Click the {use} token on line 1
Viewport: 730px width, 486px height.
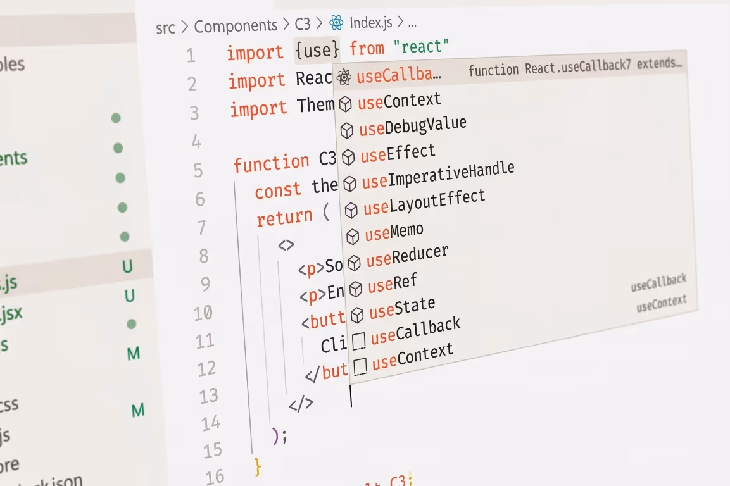pos(317,49)
